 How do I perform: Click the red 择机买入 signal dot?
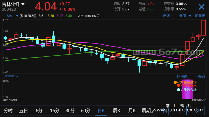pos(178,85)
